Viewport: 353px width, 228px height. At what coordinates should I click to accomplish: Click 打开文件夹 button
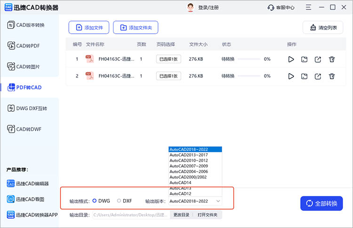pos(208,215)
